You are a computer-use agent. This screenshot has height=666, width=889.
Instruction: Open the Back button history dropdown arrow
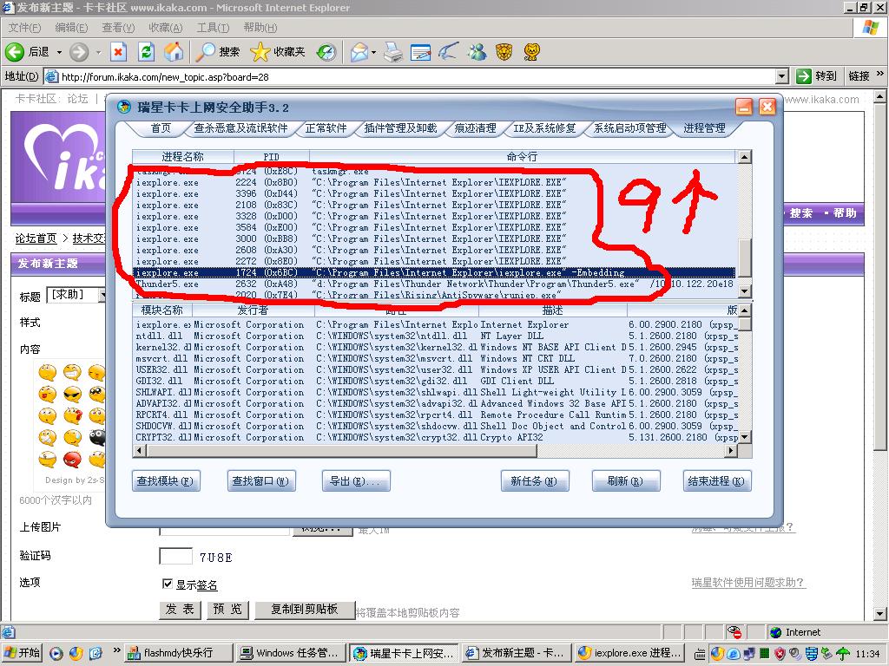point(59,52)
